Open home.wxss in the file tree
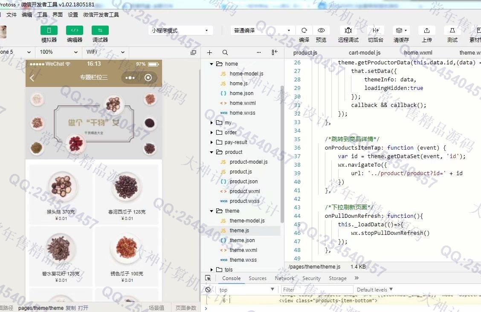Viewport: 481px width, 312px height. [242, 113]
